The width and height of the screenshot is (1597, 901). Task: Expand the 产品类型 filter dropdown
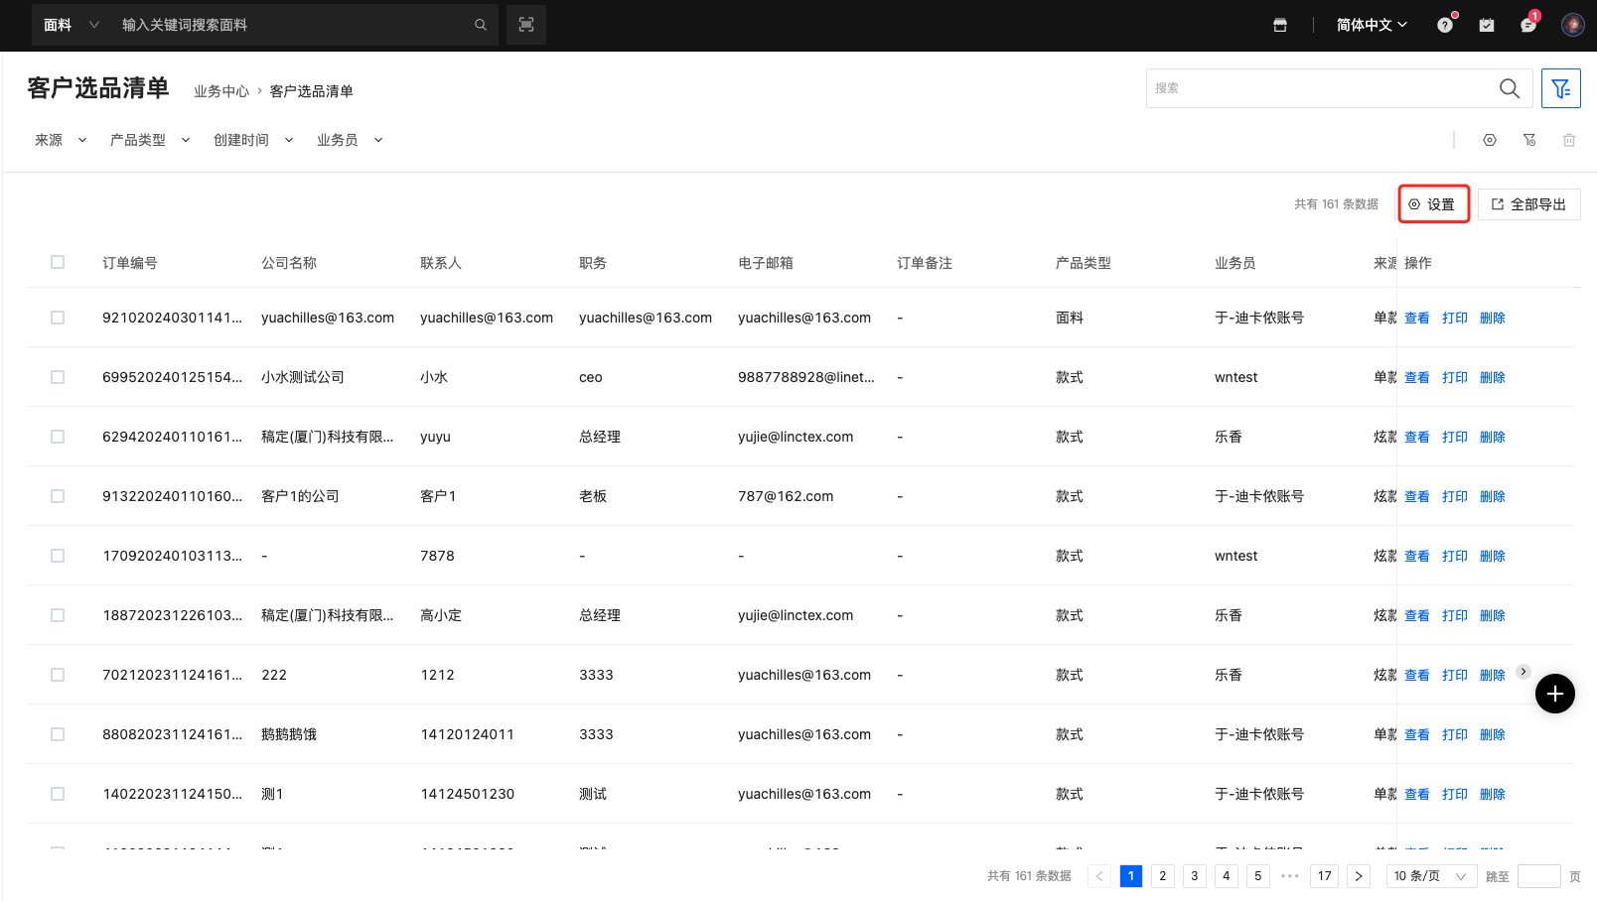click(x=150, y=140)
